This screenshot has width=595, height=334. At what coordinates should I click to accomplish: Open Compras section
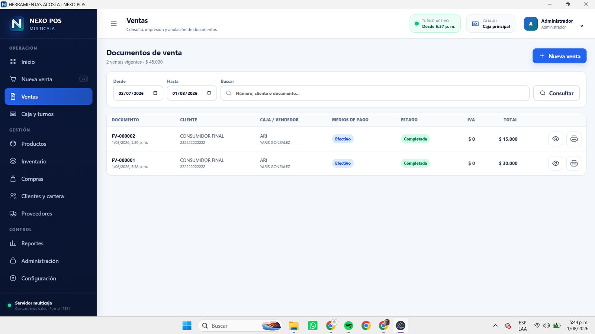click(48, 179)
